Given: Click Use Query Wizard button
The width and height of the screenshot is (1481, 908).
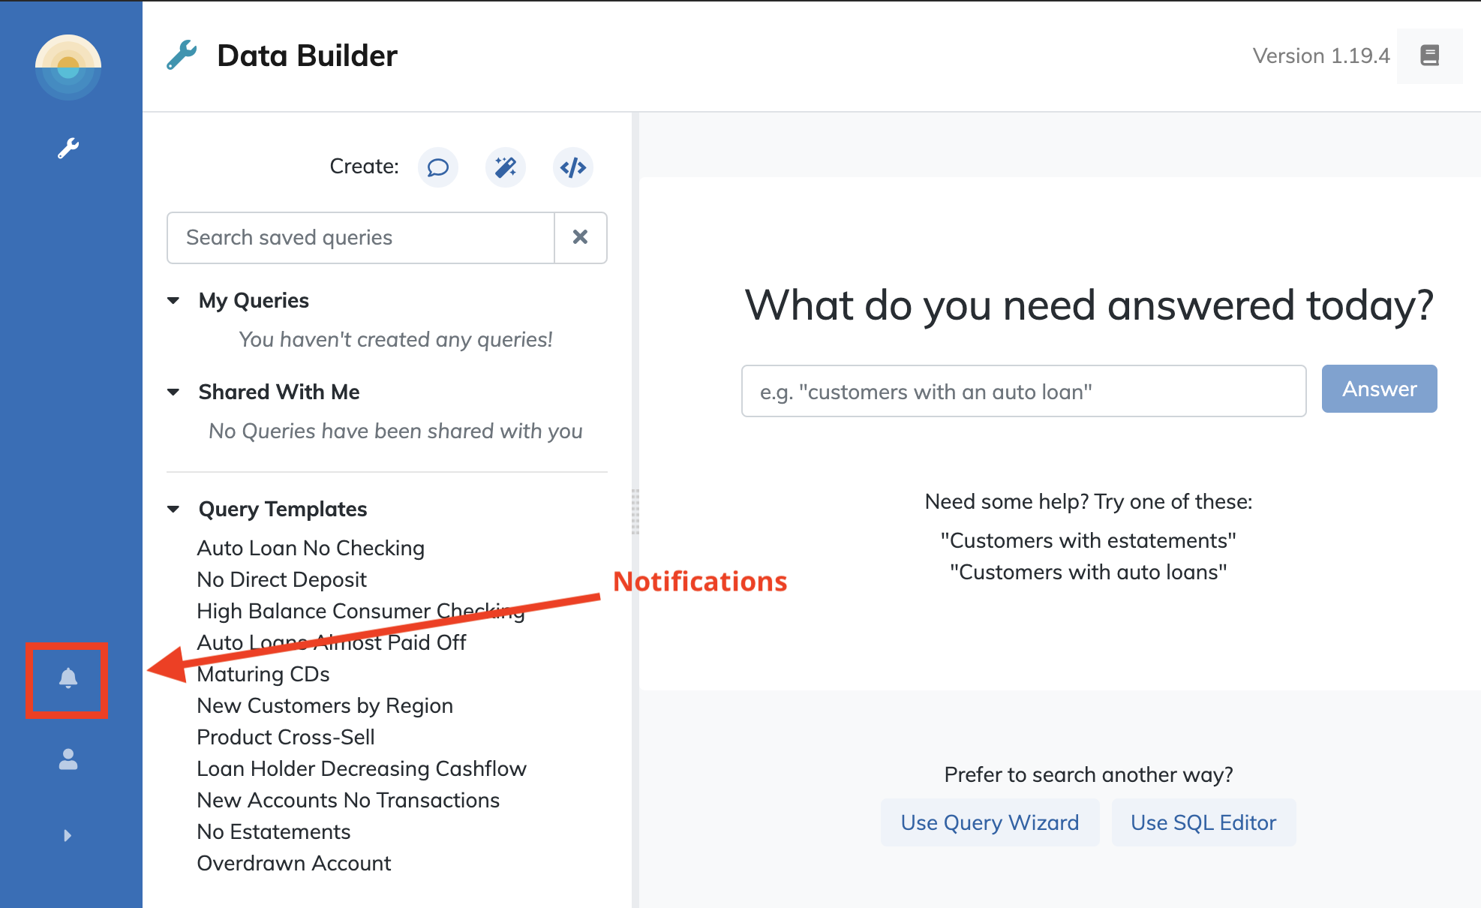Looking at the screenshot, I should (990, 822).
